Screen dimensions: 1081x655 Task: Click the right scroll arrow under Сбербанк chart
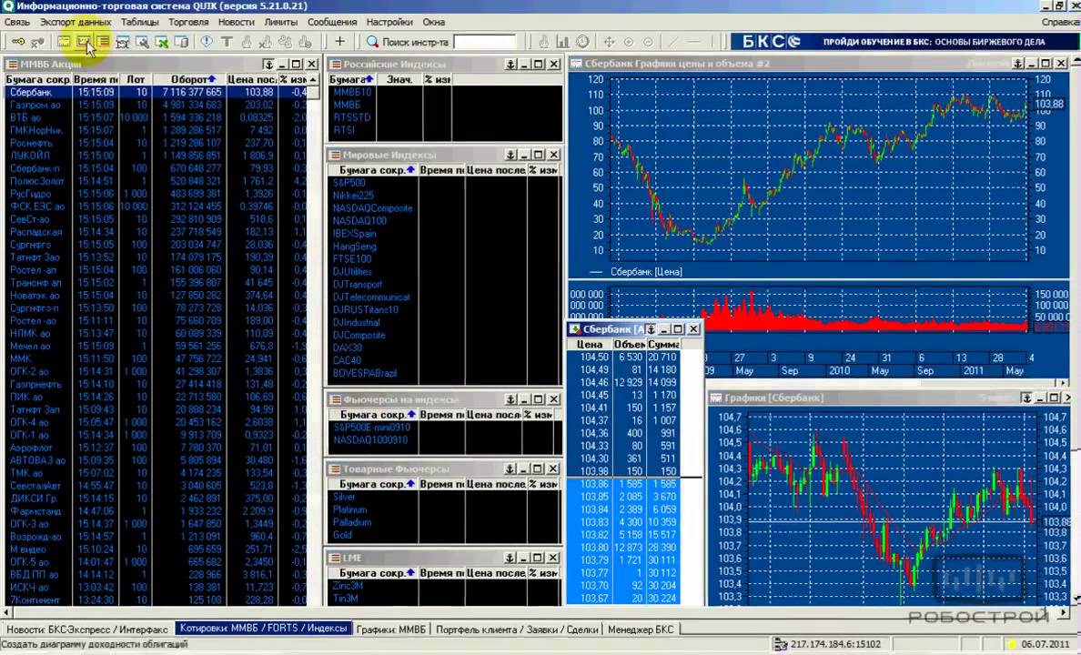(x=1064, y=382)
